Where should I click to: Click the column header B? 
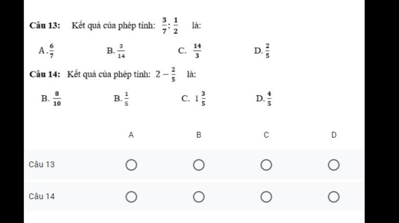pos(199,135)
